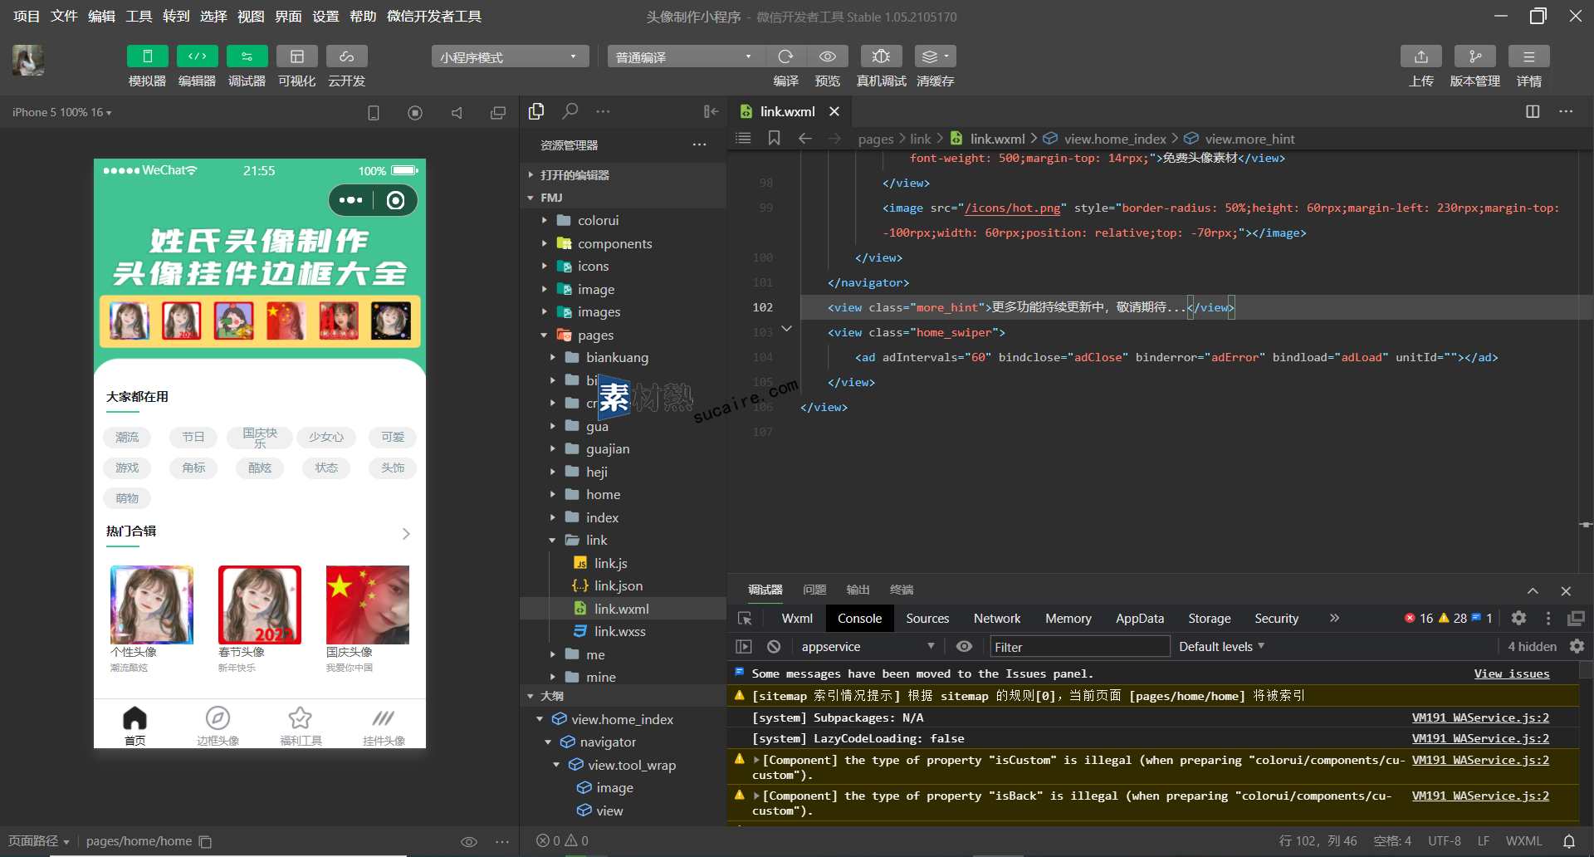Toggle the simulator panel (模拟器) button

pos(148,56)
